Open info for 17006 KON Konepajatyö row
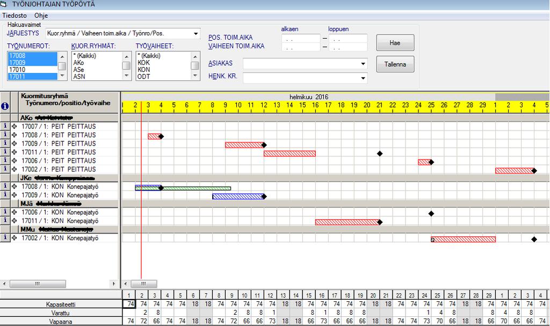 click(x=5, y=212)
